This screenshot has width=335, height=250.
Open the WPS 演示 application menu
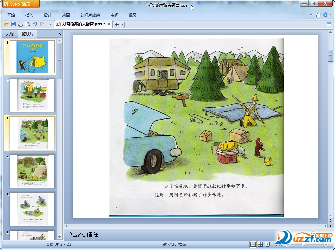coord(18,4)
